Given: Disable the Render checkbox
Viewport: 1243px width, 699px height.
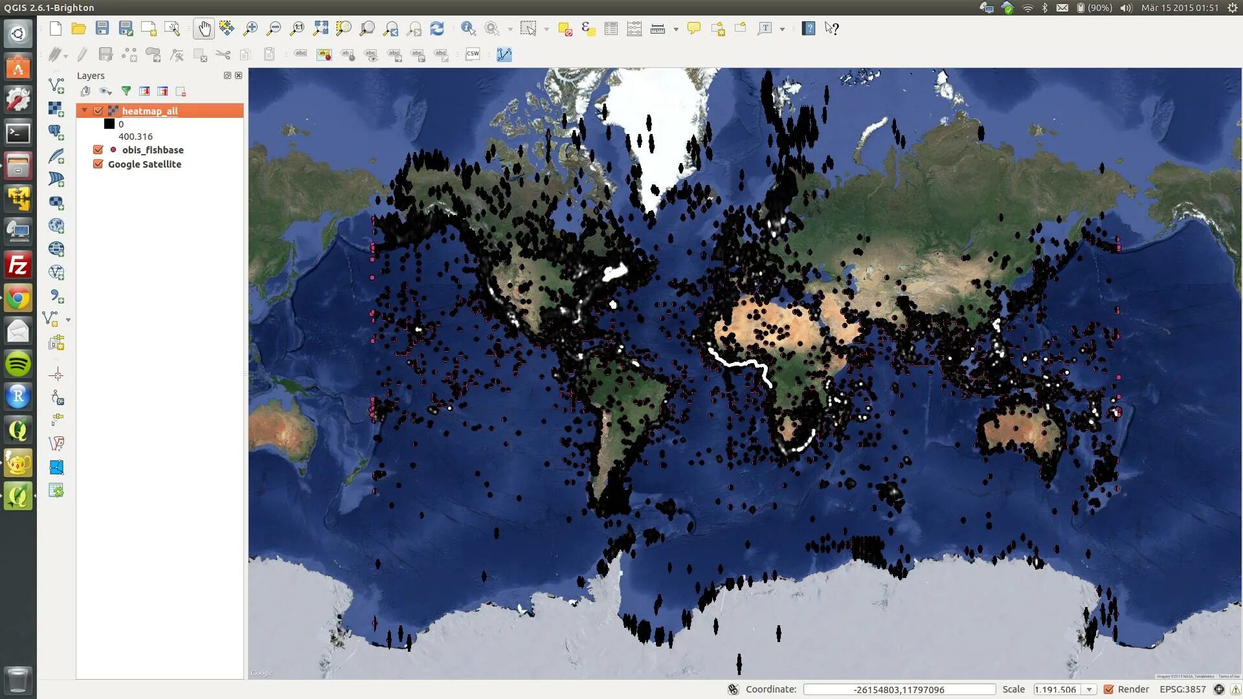Looking at the screenshot, I should [1108, 689].
